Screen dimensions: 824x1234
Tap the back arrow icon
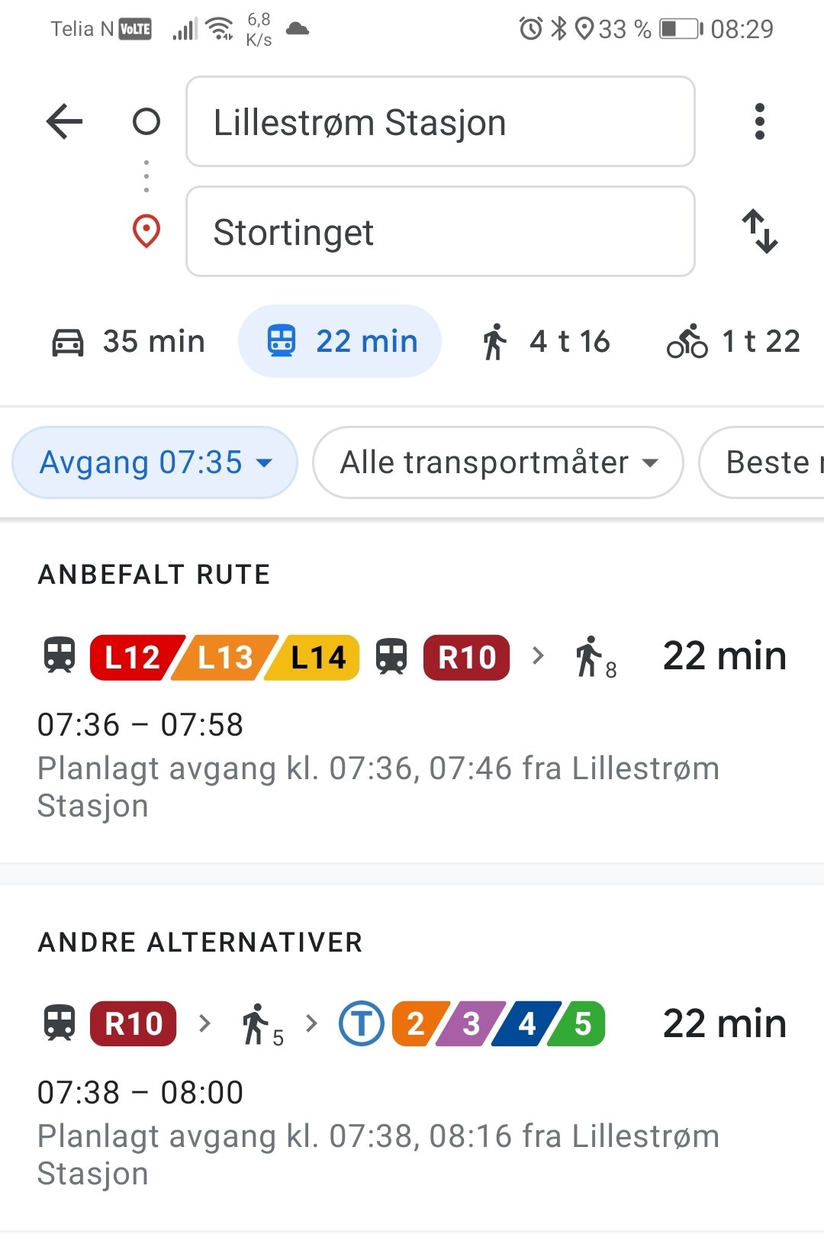64,121
